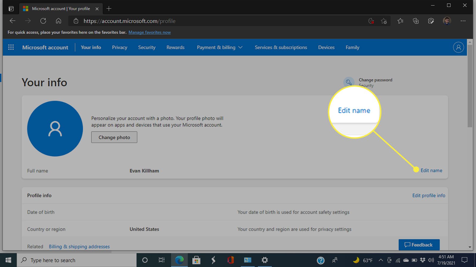The width and height of the screenshot is (476, 267).
Task: Open Edge settings and more menu
Action: [x=463, y=21]
